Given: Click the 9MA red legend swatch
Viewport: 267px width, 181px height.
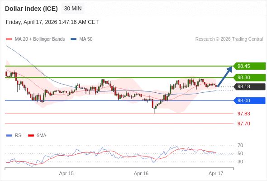Looking at the screenshot, I should pyautogui.click(x=31, y=136).
